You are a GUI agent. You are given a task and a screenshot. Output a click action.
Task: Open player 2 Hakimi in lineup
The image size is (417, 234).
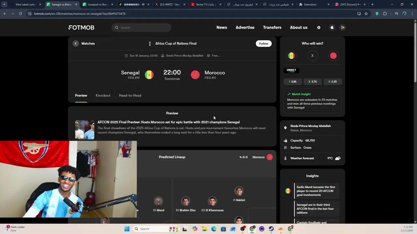239,194
